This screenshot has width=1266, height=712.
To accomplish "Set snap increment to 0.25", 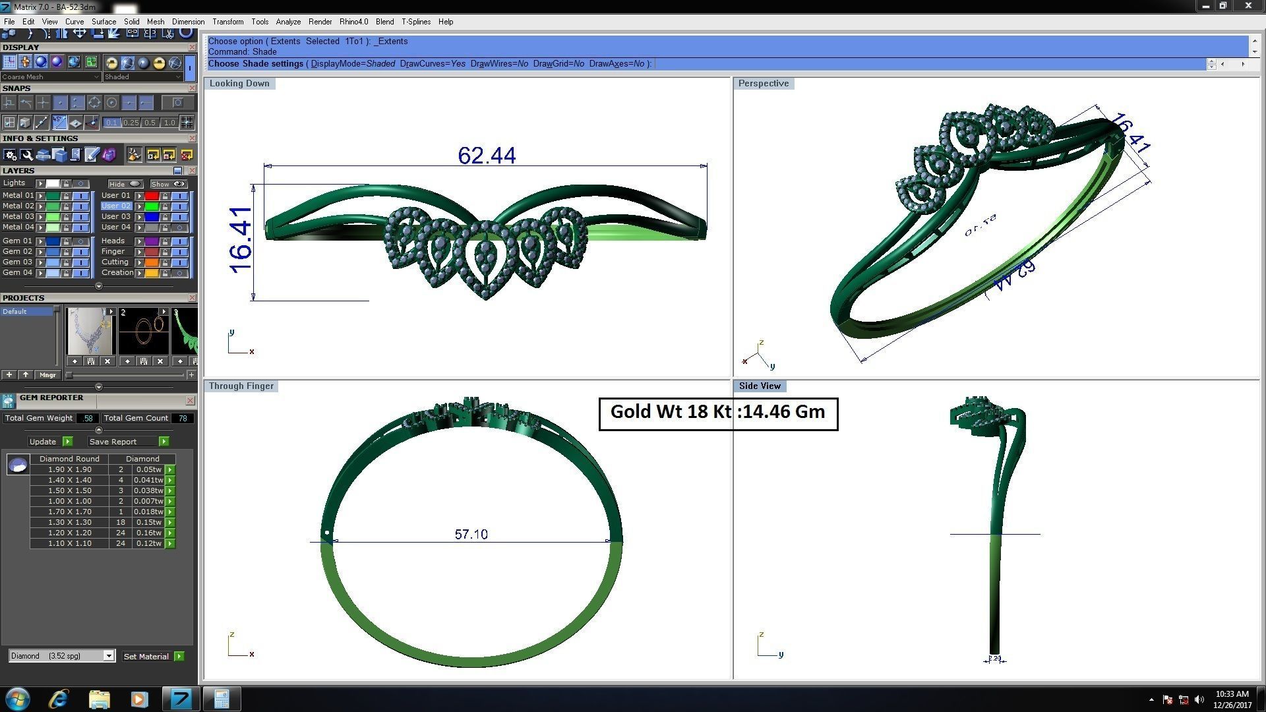I will (x=131, y=123).
